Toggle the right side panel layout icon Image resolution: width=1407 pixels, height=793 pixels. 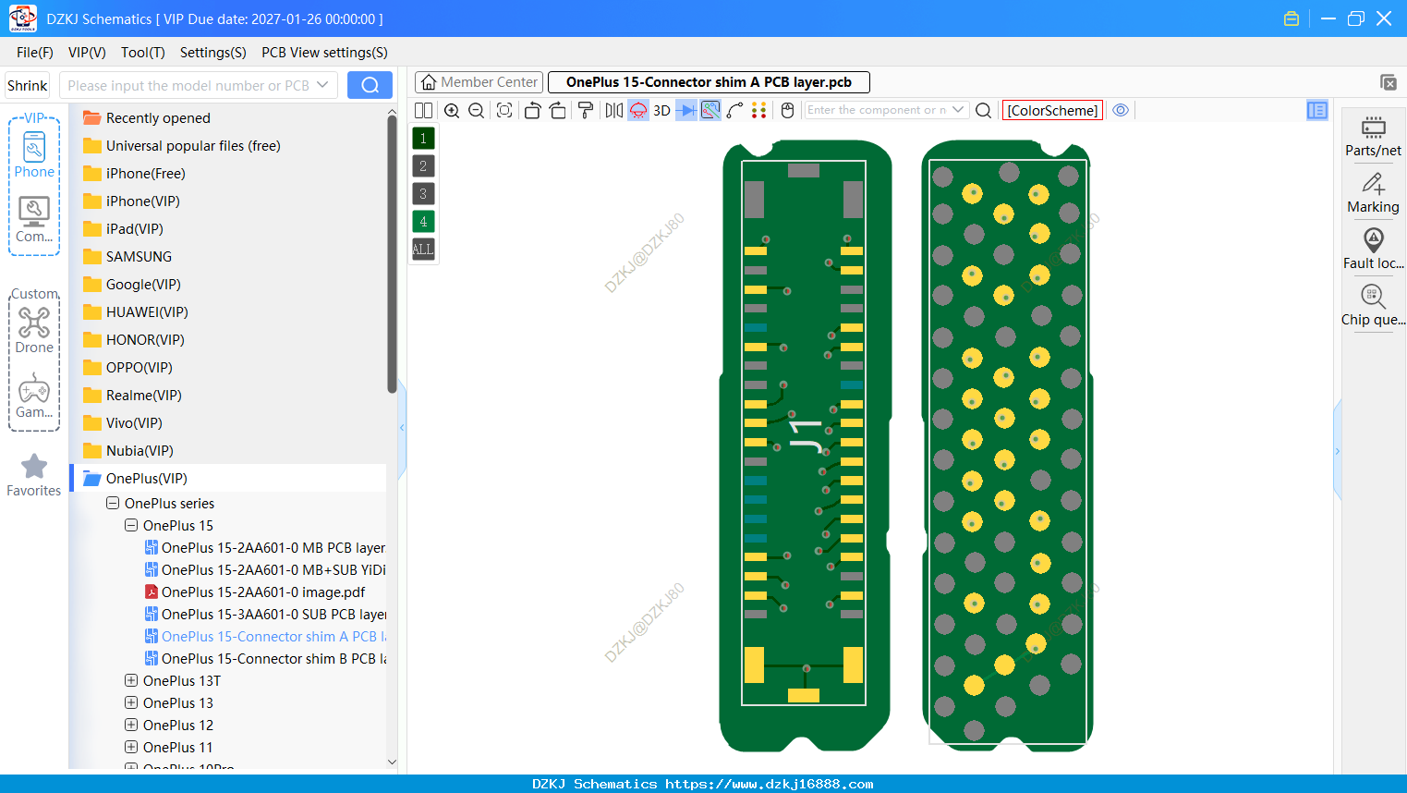tap(1317, 111)
